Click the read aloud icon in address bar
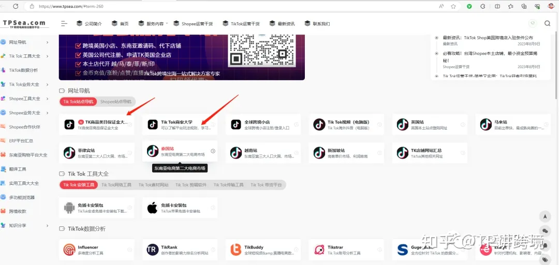Viewport: 559px width, 265px height. pos(442,6)
